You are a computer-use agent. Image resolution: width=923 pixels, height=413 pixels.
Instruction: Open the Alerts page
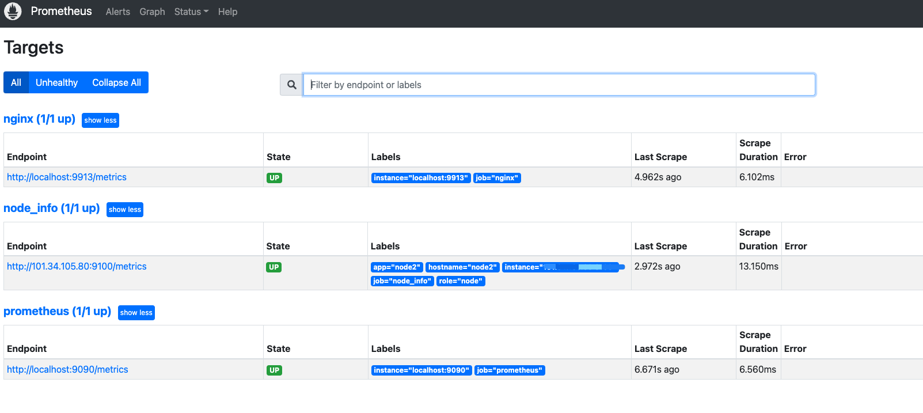tap(117, 12)
